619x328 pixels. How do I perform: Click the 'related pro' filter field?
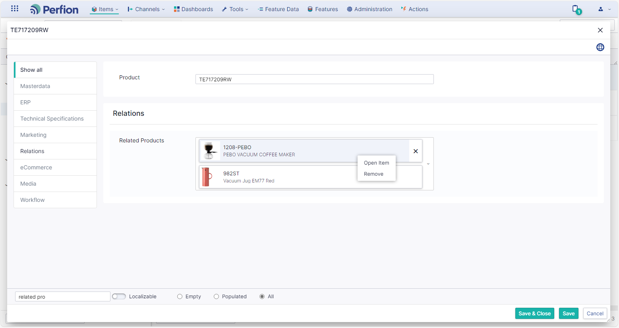63,297
